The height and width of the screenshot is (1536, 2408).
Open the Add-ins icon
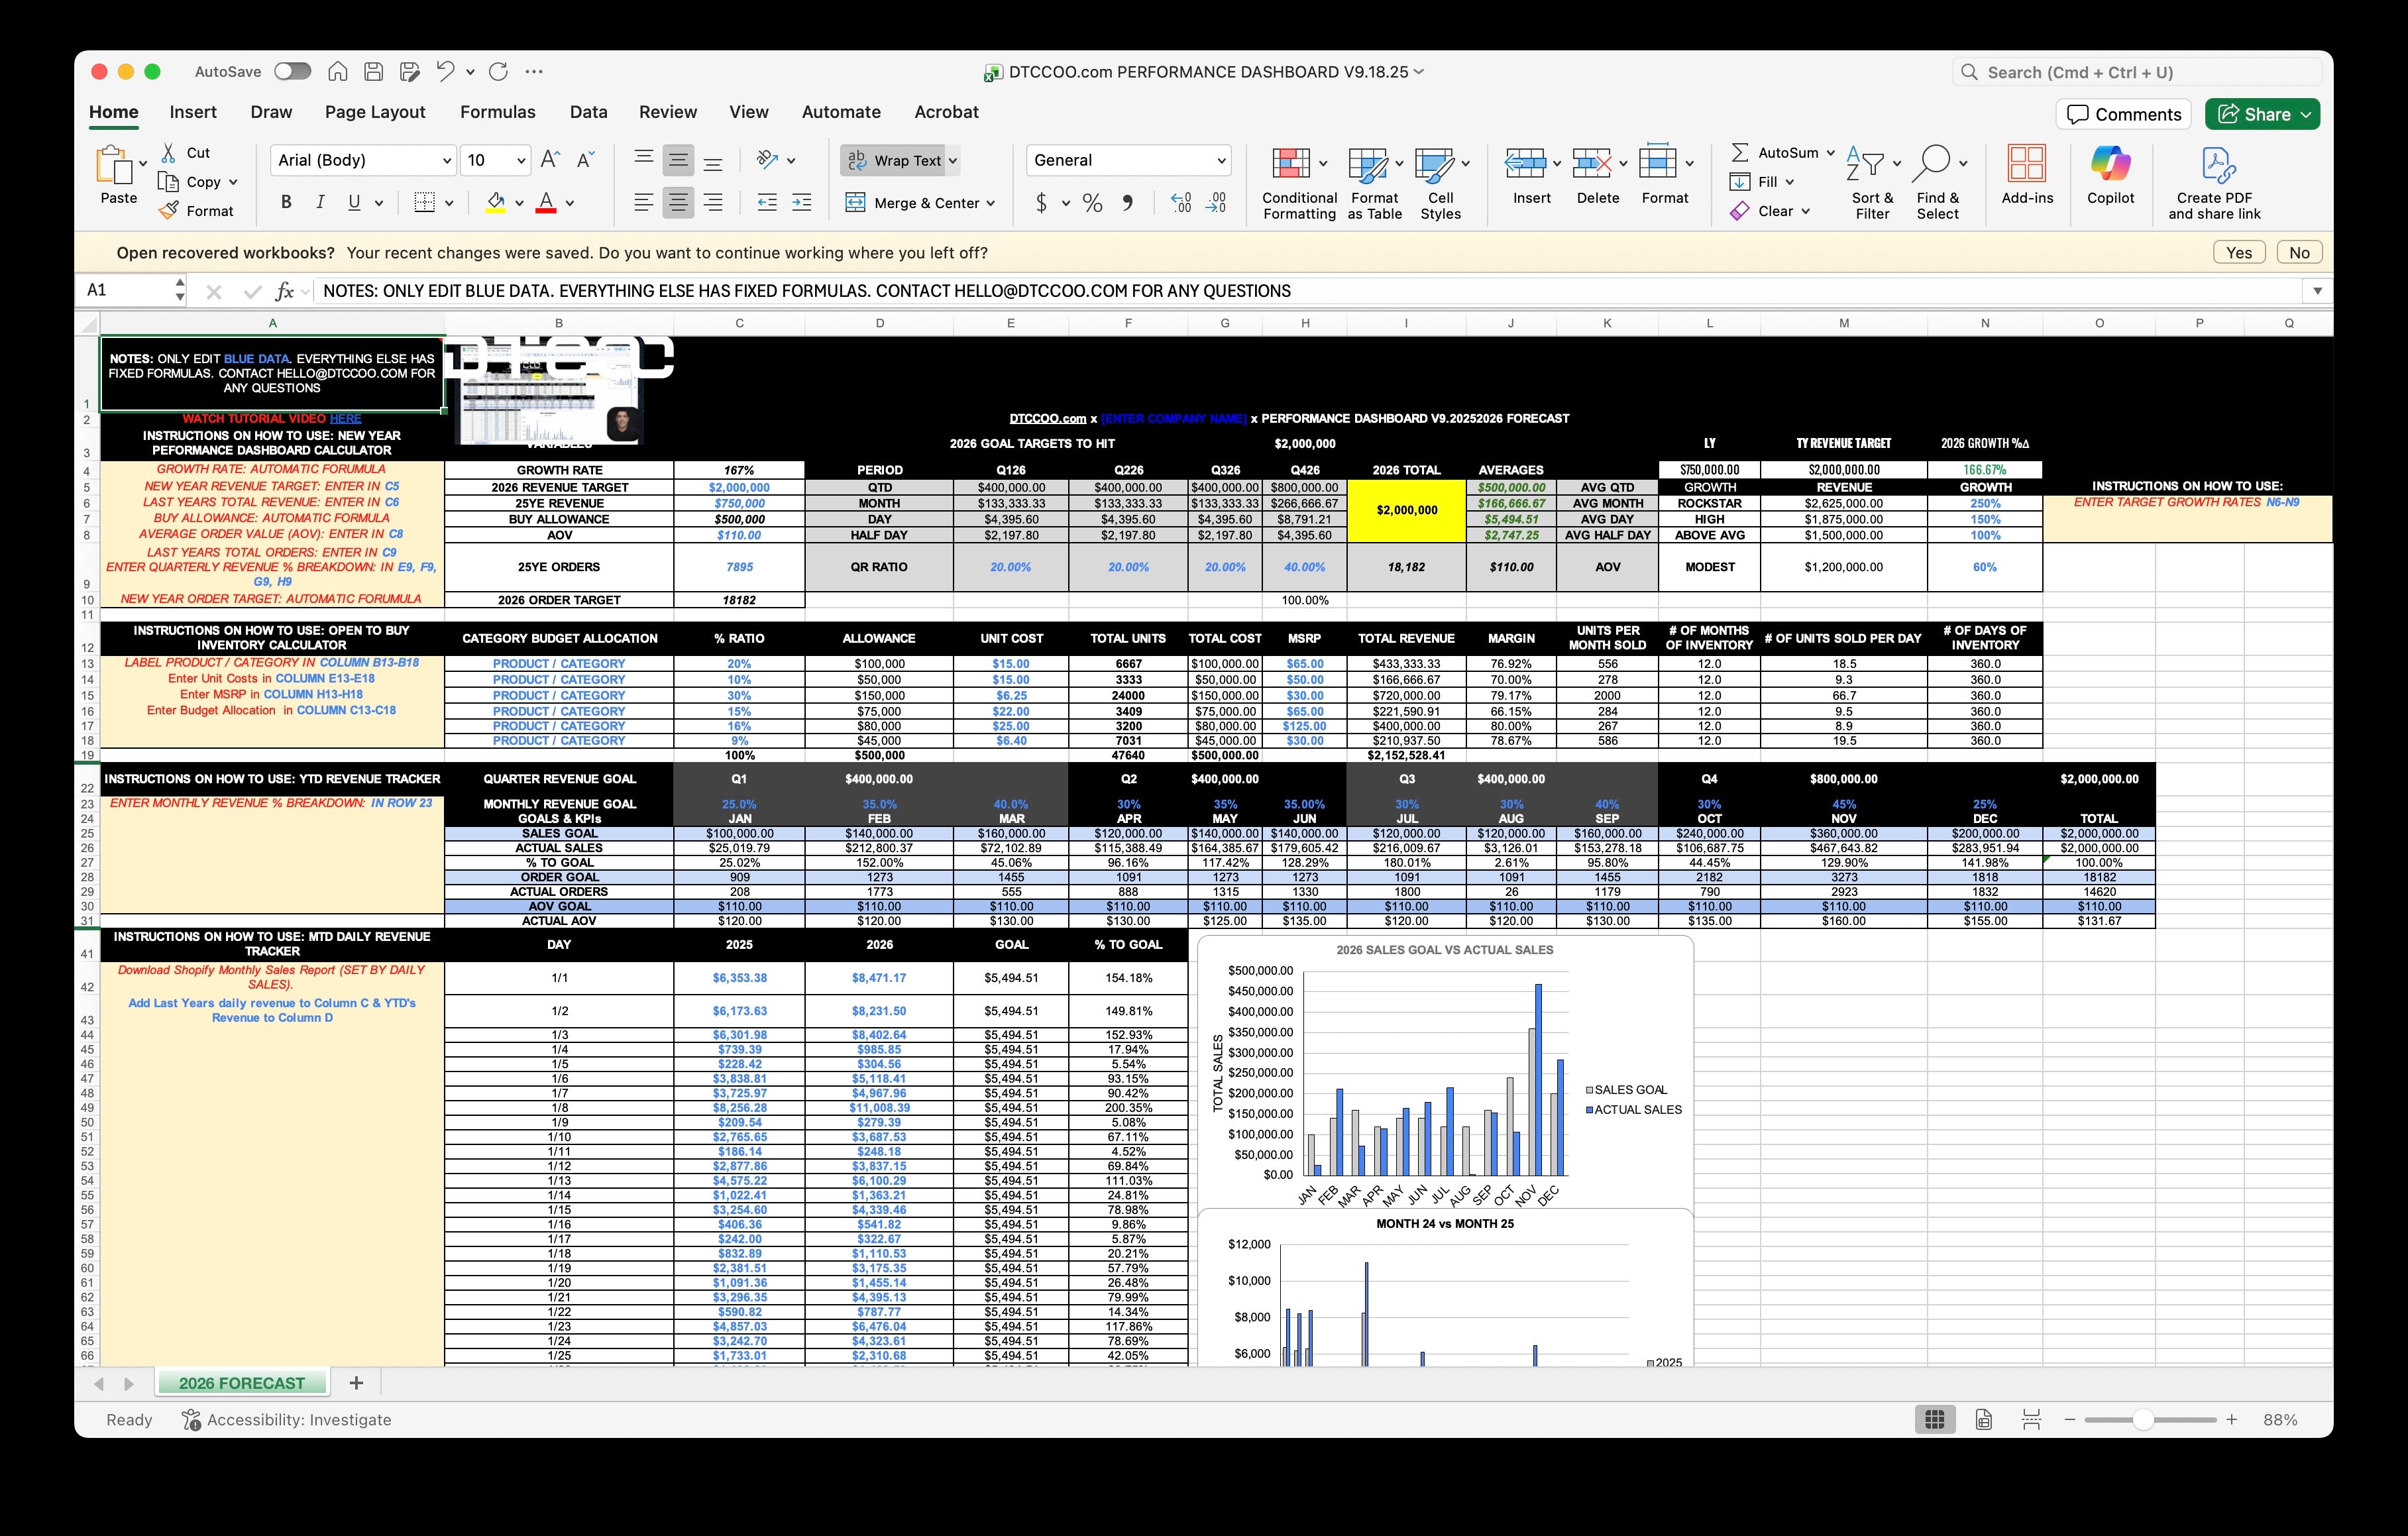point(2026,164)
